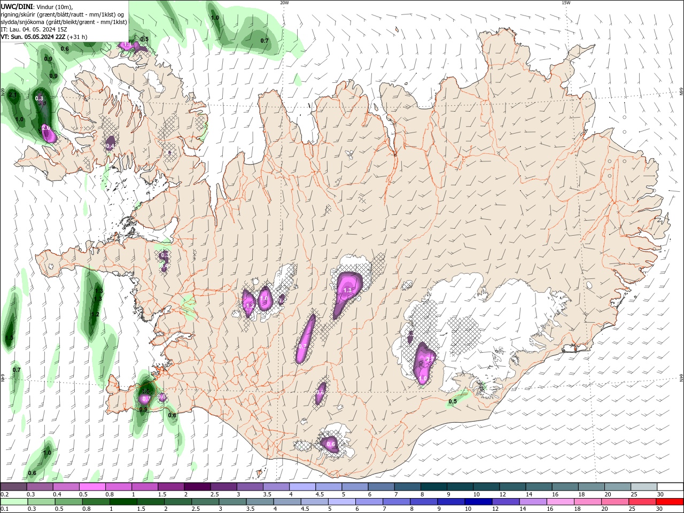Click the pale grey 25 snow-scale swatch
Screen dimensions: 684x513
coord(643,487)
